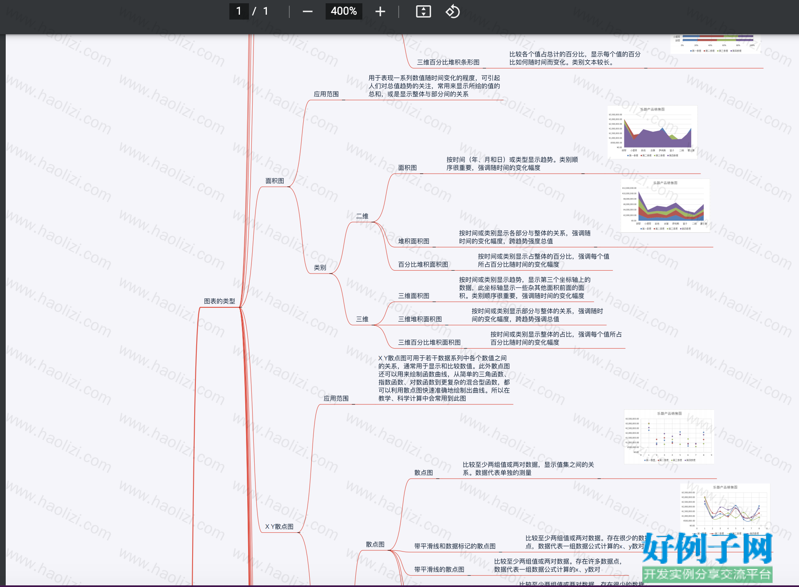
Task: Click the 二维 node
Action: tap(362, 216)
